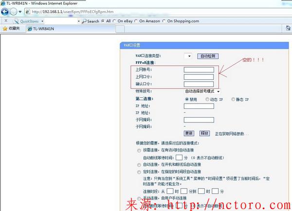
Task: Click the 自动断线等待时间 minutes field under 按需连接
Action: [x=179, y=158]
